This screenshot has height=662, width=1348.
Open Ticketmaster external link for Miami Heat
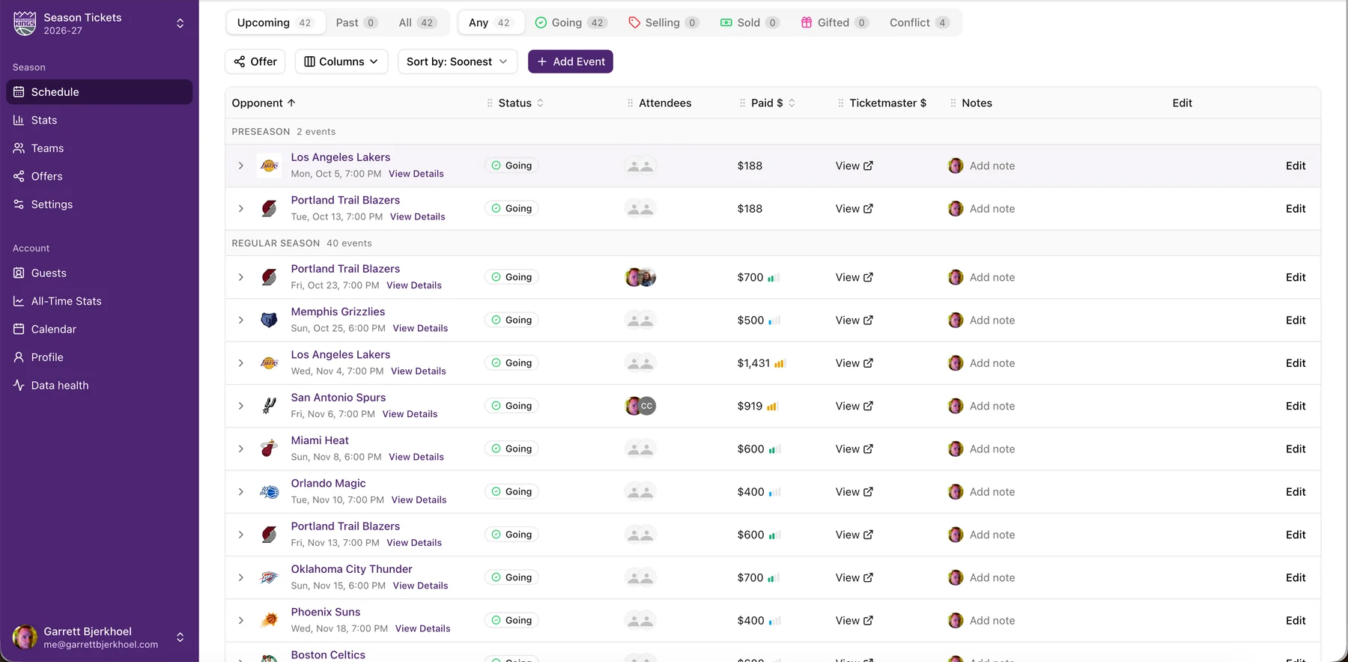pyautogui.click(x=854, y=449)
